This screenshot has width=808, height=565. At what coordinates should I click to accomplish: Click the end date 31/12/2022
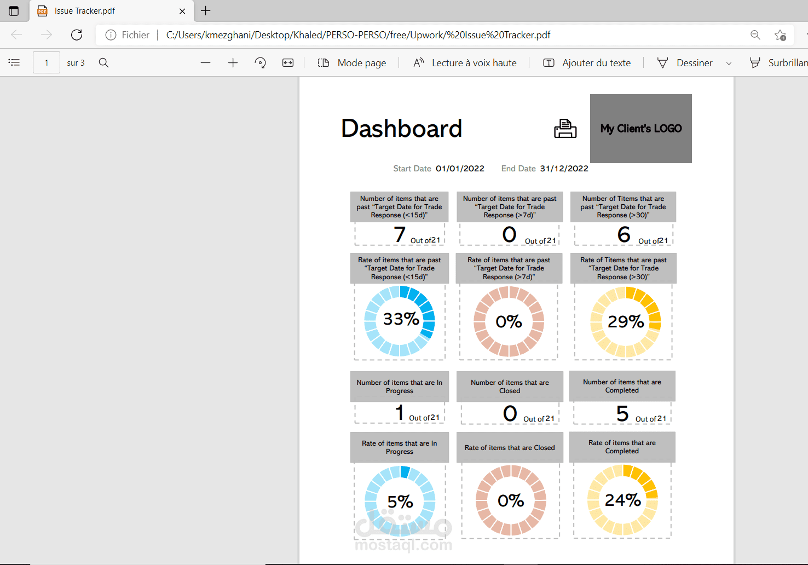coord(564,169)
